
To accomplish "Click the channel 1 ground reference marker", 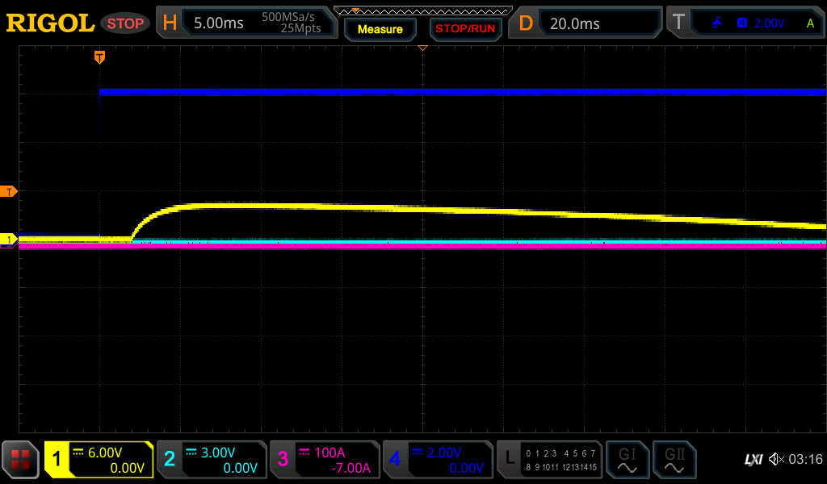I will (9, 240).
